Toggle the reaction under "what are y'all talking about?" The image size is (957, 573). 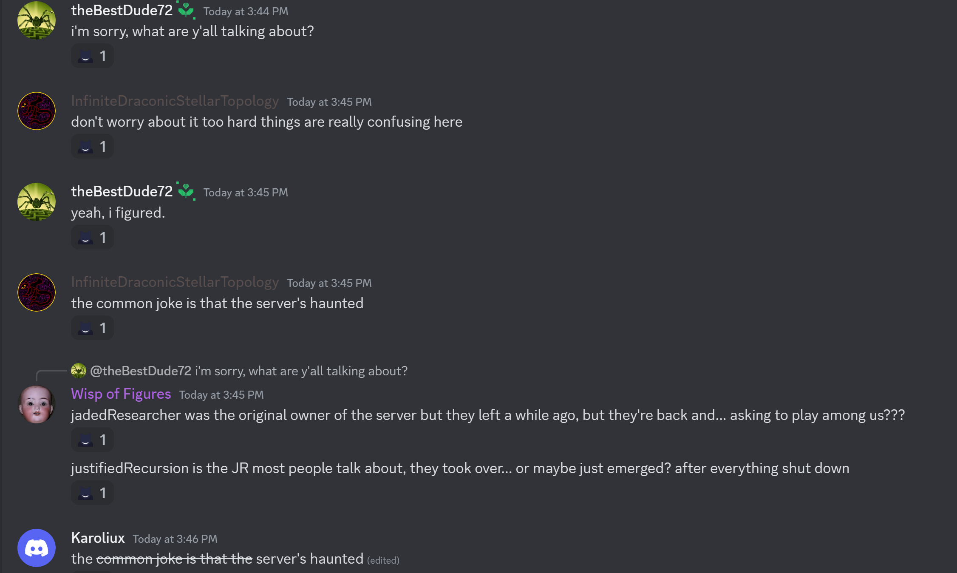92,56
